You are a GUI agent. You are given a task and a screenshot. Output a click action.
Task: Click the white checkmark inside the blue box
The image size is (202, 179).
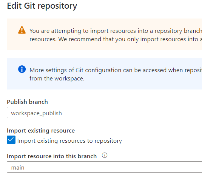11,139
